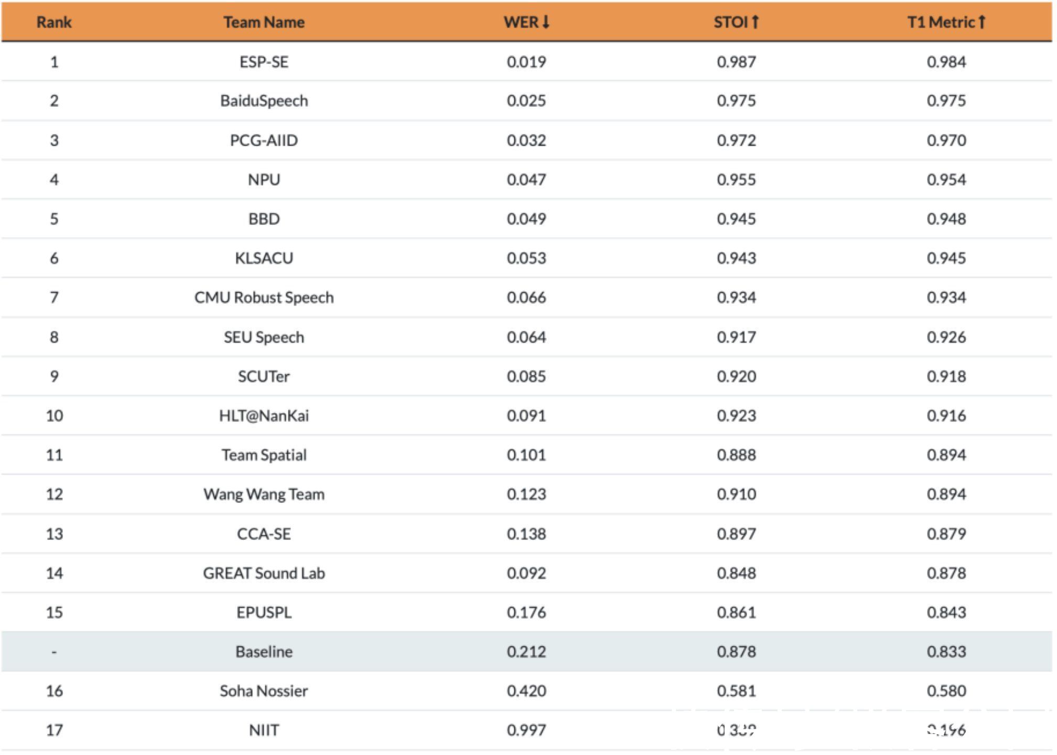Click the STOI up-arrow icon
Screen dimensions: 1057x755
[756, 22]
